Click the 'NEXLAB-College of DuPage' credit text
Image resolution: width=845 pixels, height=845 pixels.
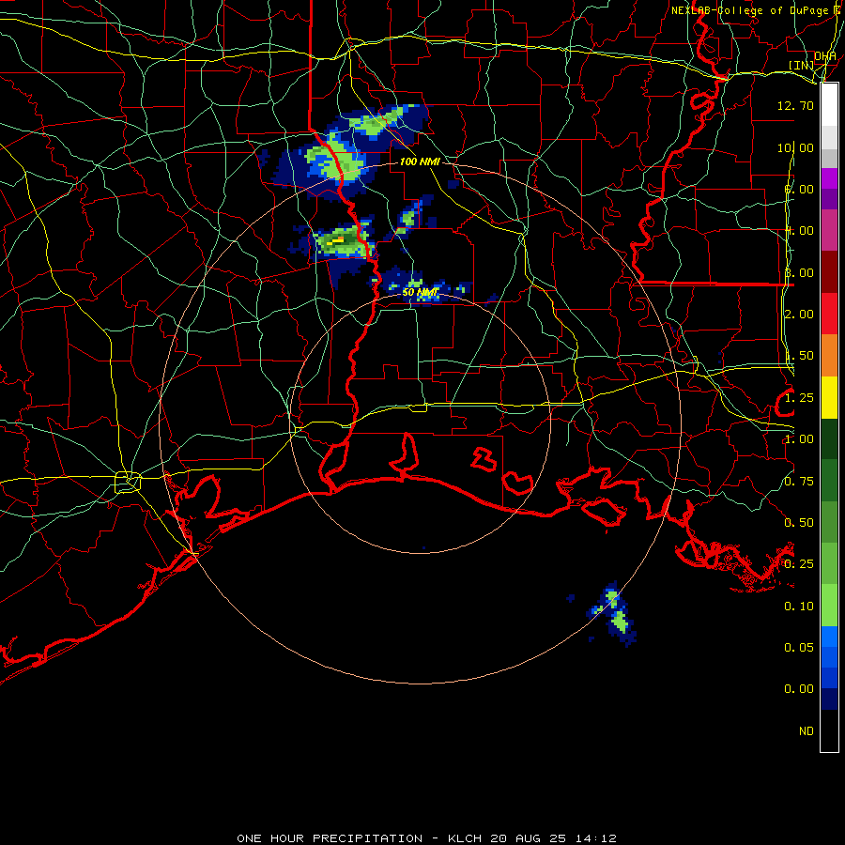(x=750, y=10)
